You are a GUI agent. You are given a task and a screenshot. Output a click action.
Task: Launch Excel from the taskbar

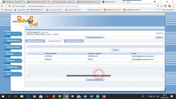(91, 97)
